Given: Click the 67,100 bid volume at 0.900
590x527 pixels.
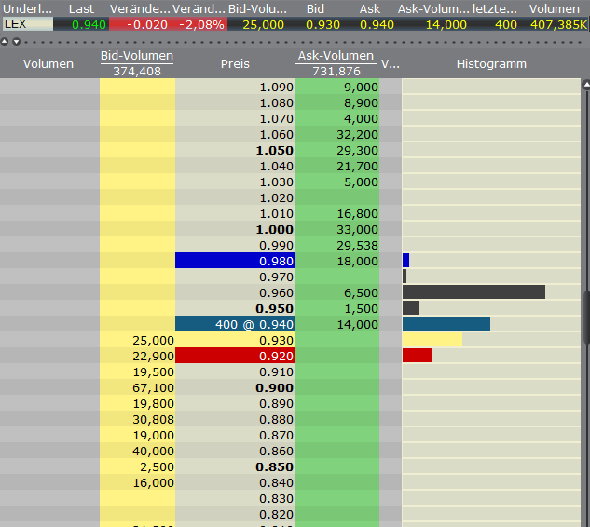Looking at the screenshot, I should 137,387.
